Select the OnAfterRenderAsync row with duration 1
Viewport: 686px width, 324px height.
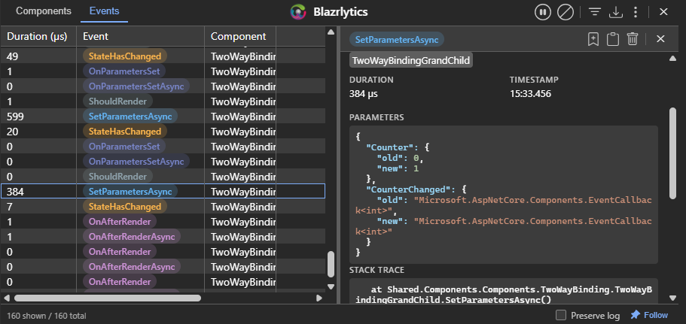point(163,237)
